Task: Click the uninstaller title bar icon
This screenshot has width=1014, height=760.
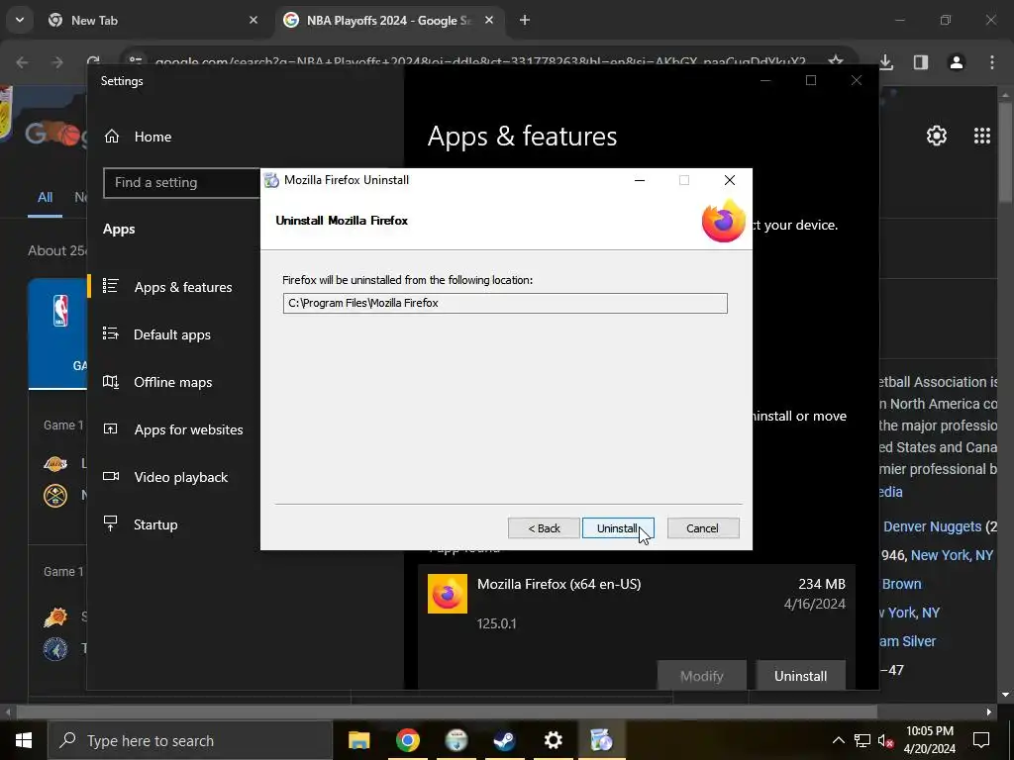Action: (x=271, y=180)
